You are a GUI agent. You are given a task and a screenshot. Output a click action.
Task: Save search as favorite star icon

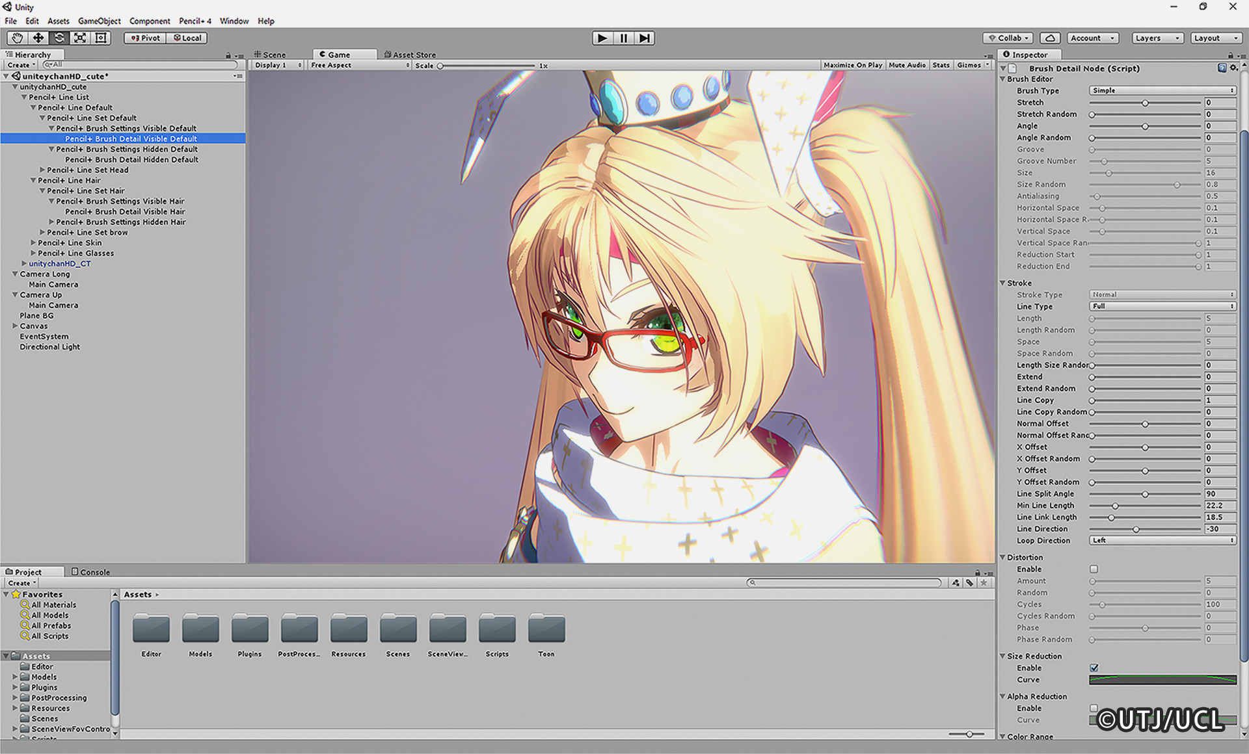pyautogui.click(x=984, y=582)
